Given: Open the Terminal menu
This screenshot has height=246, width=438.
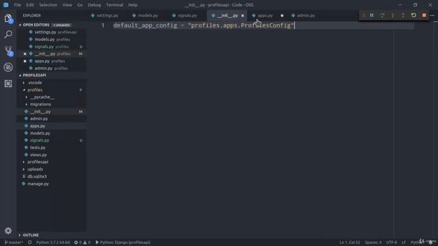Looking at the screenshot, I should point(114,5).
